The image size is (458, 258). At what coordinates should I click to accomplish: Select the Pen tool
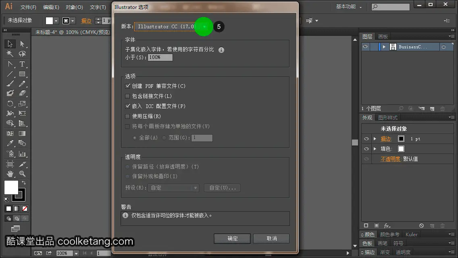point(10,64)
